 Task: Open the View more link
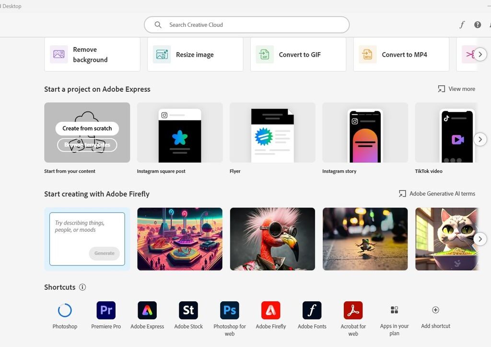click(462, 89)
